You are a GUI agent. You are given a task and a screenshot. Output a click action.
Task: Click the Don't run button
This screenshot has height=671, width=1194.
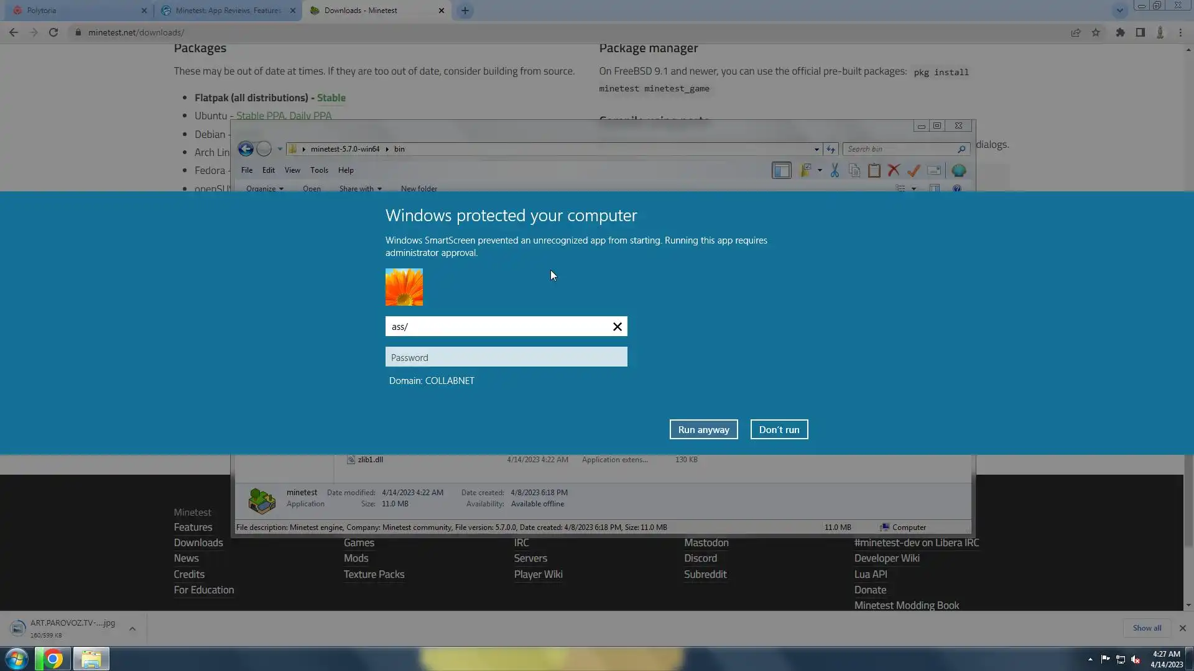click(x=779, y=429)
